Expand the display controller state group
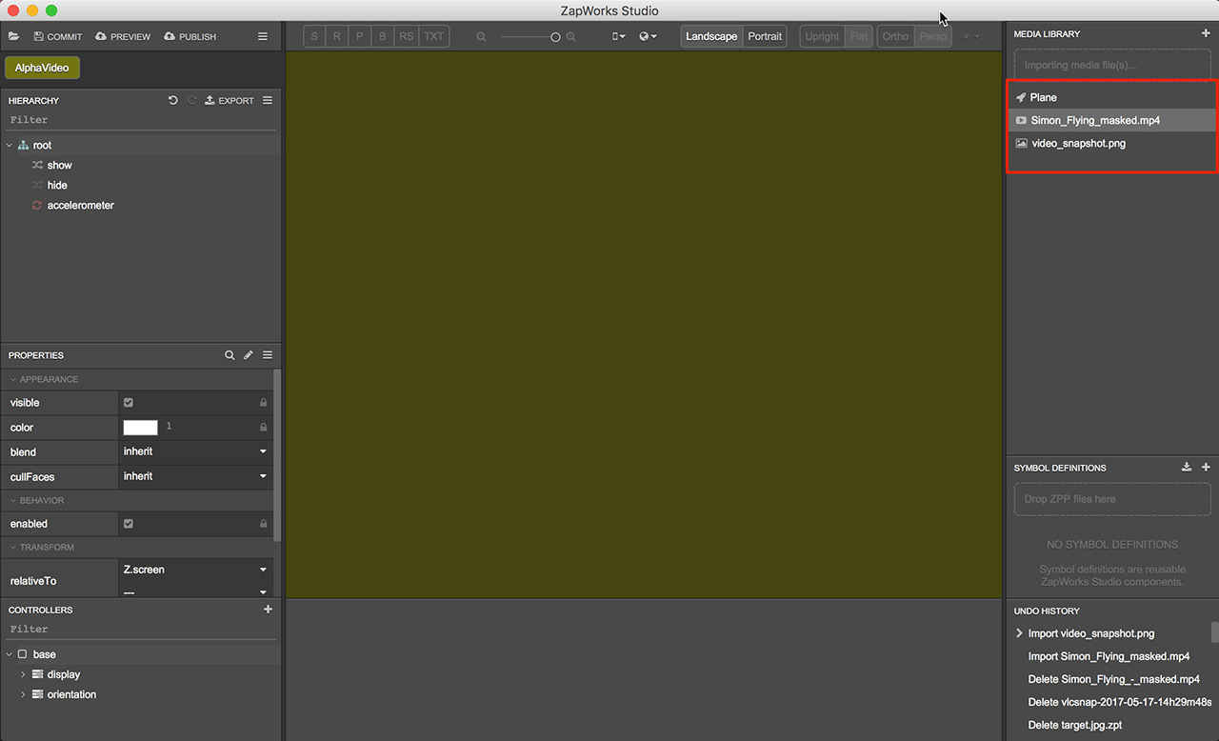Viewport: 1219px width, 741px height. 23,674
